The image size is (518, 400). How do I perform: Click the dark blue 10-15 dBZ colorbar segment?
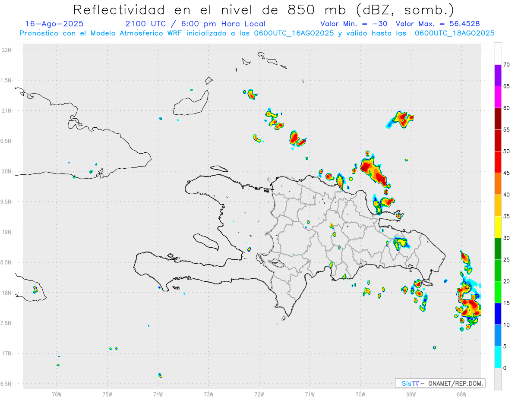(498, 314)
